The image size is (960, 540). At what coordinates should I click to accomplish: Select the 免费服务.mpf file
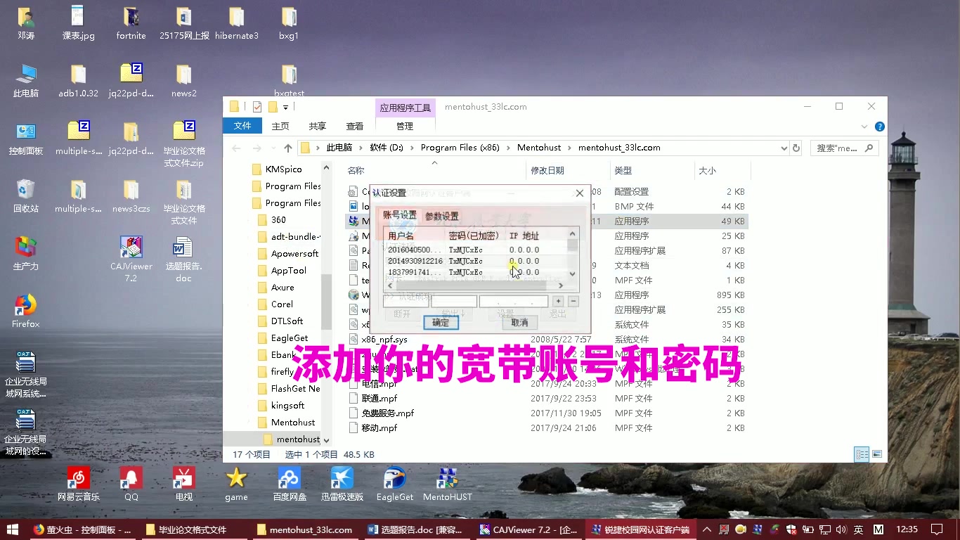(388, 413)
